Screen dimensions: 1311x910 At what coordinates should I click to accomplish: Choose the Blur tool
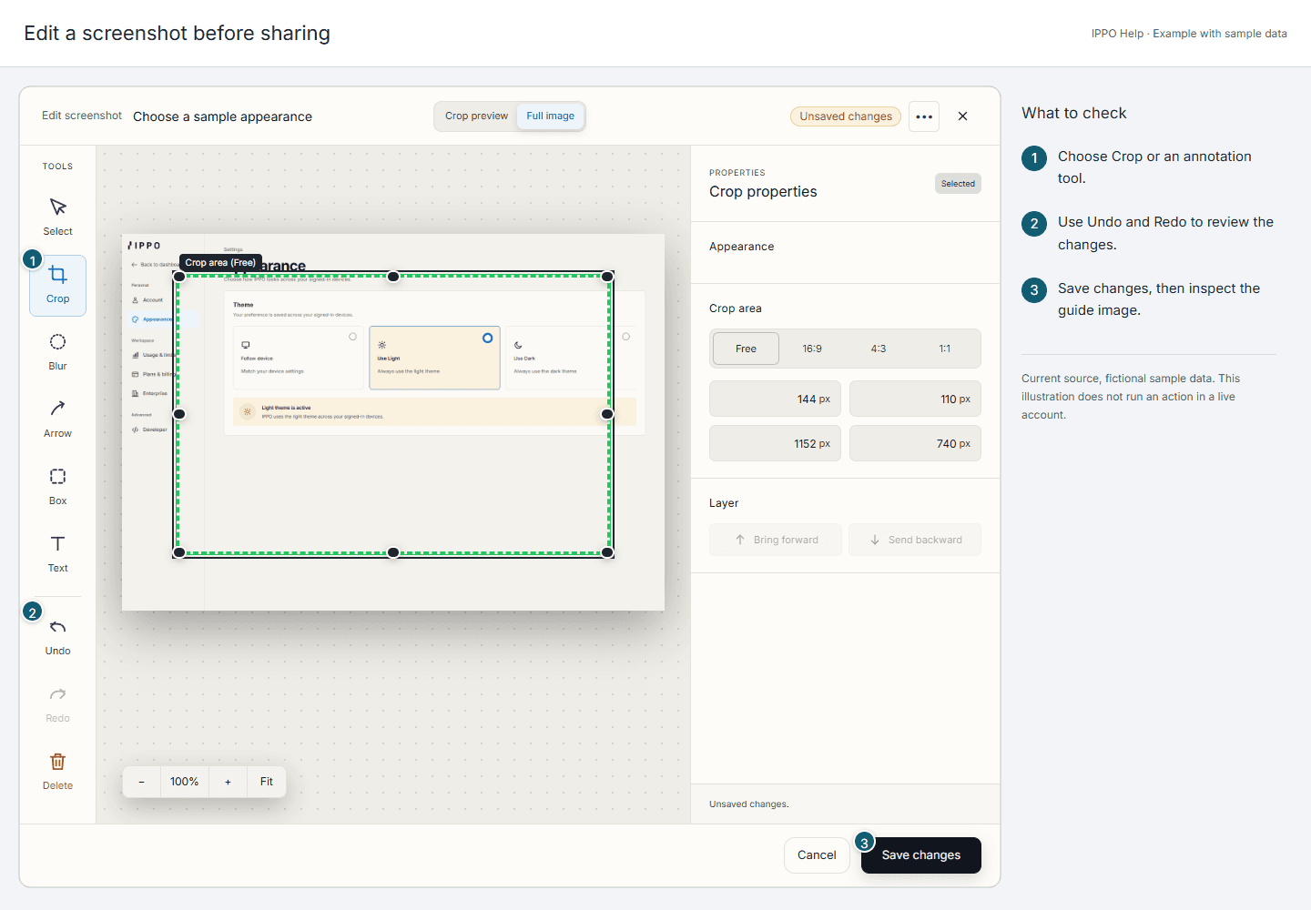(57, 352)
